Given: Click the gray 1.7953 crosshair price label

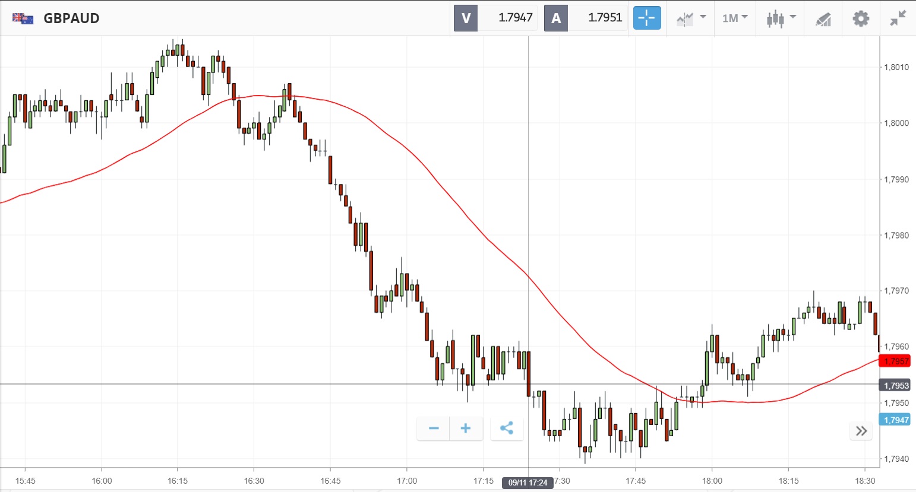Looking at the screenshot, I should (896, 386).
